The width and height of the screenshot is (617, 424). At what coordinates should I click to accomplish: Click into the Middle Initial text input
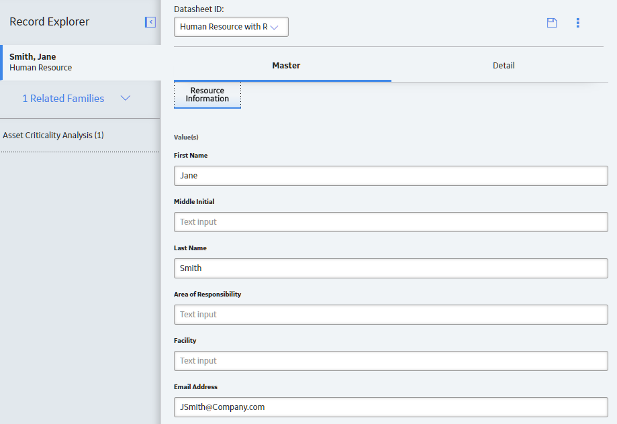(x=391, y=222)
